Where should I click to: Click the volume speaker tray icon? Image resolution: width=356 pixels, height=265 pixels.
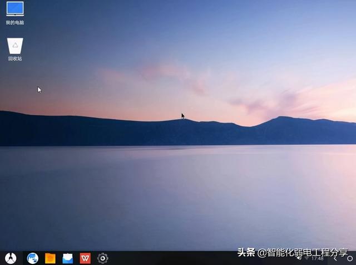pyautogui.click(x=299, y=258)
